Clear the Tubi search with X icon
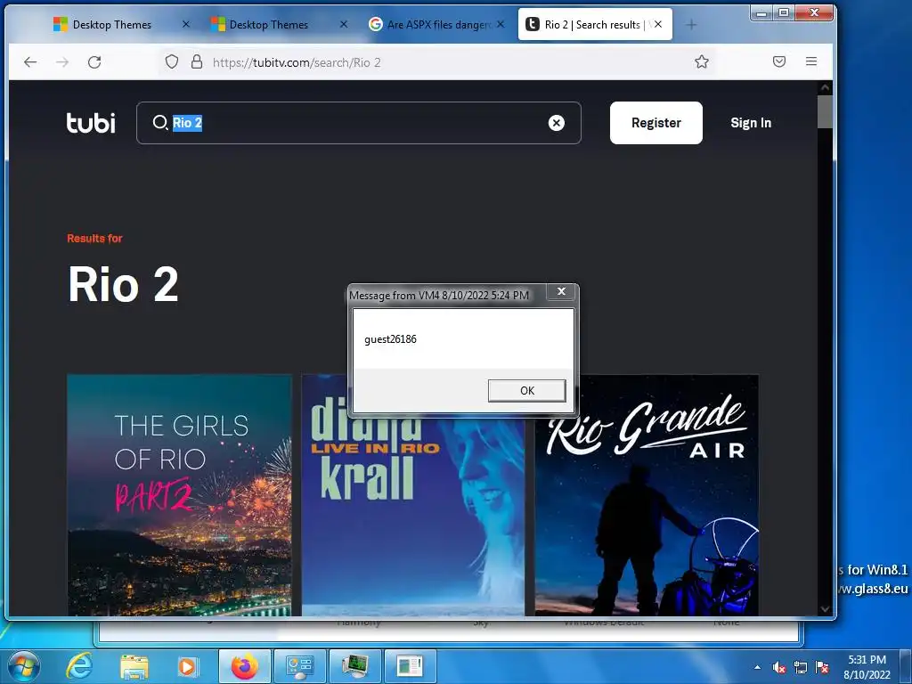The image size is (912, 684). coord(556,123)
